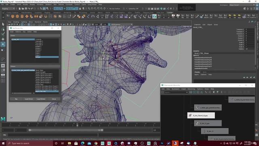
Task: Choose the Select tool in the toolbox
Action: [x=3, y=24]
